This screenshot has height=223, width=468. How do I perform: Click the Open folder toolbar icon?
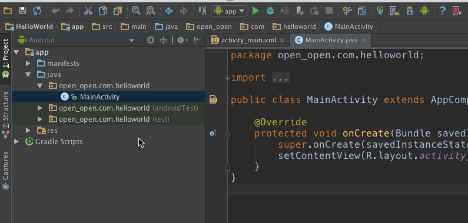[x=8, y=11]
